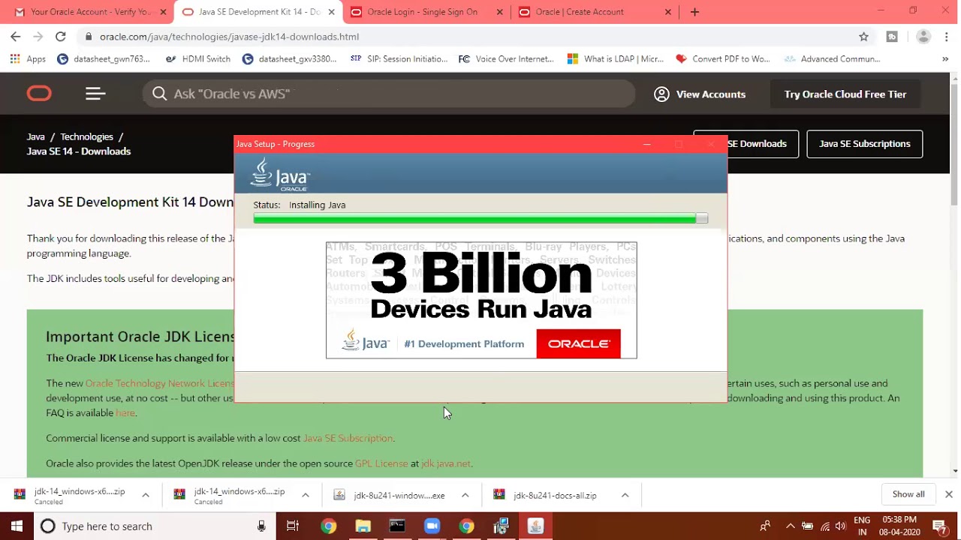Open HDMI Switch bookmark
961x540 pixels.
click(197, 58)
